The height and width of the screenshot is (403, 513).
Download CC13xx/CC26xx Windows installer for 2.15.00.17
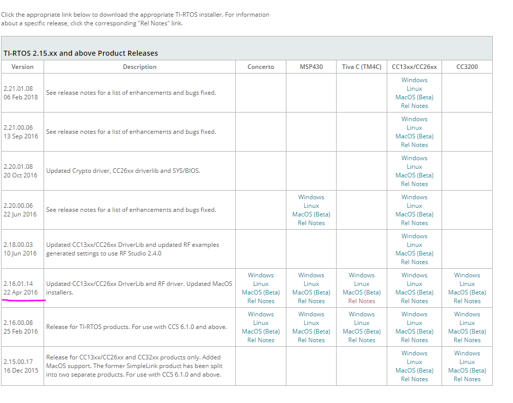point(414,353)
